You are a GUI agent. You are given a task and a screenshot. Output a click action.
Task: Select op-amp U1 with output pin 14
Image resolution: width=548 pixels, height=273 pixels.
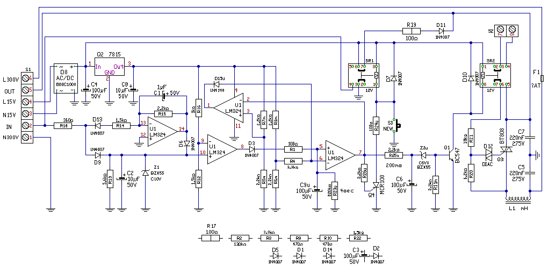pos(162,130)
